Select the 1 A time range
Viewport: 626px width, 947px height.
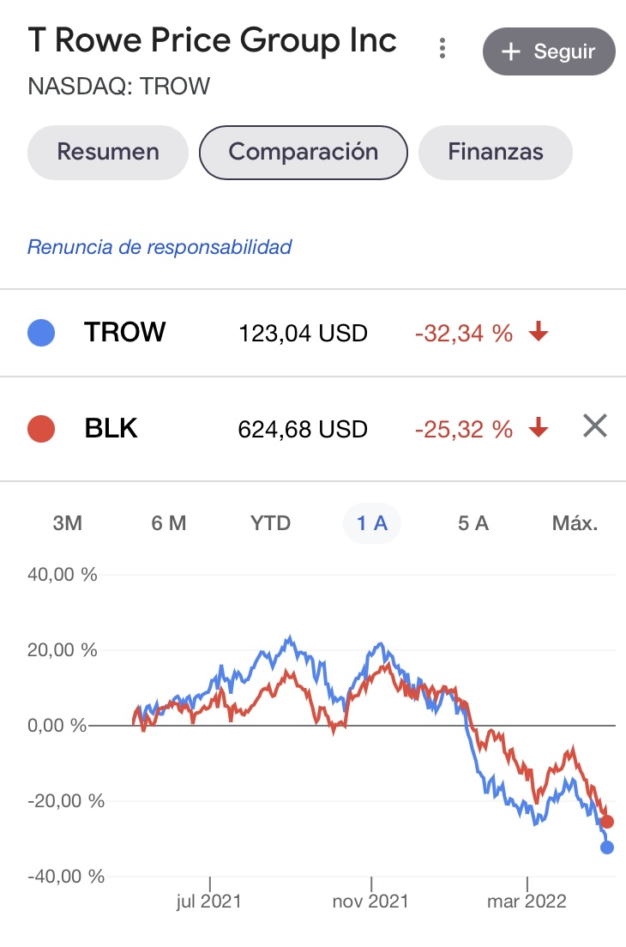(x=372, y=523)
